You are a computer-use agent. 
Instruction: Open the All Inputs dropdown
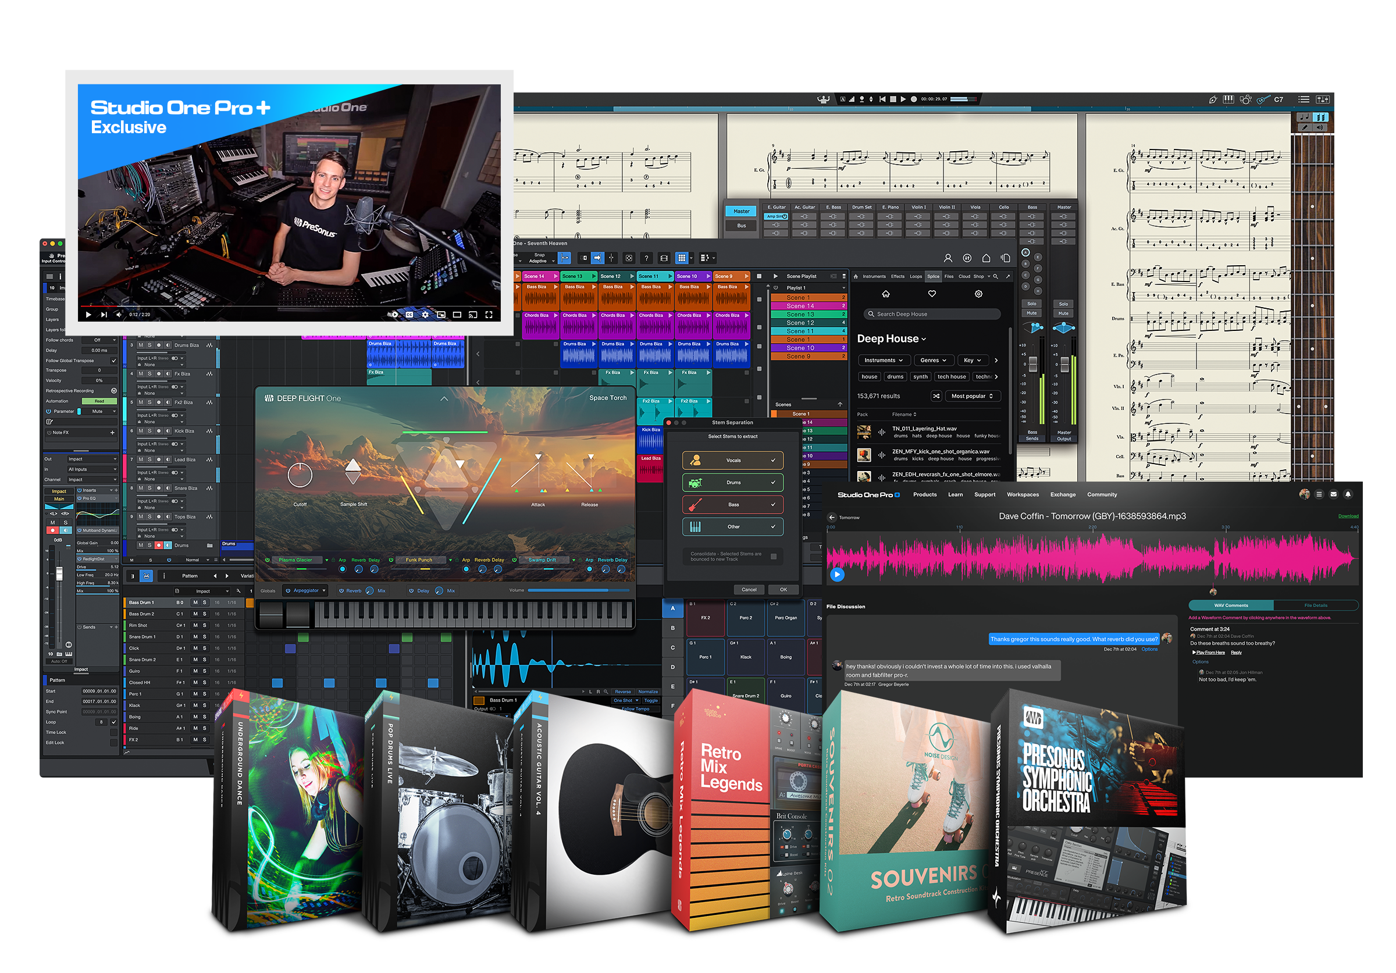click(x=92, y=469)
